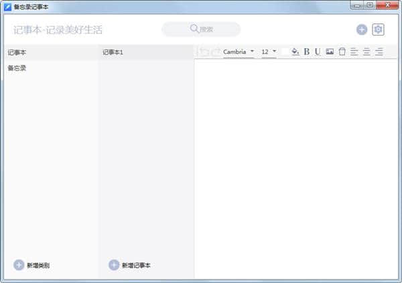Align text center
Screen dimensions: 402x283
click(x=366, y=52)
